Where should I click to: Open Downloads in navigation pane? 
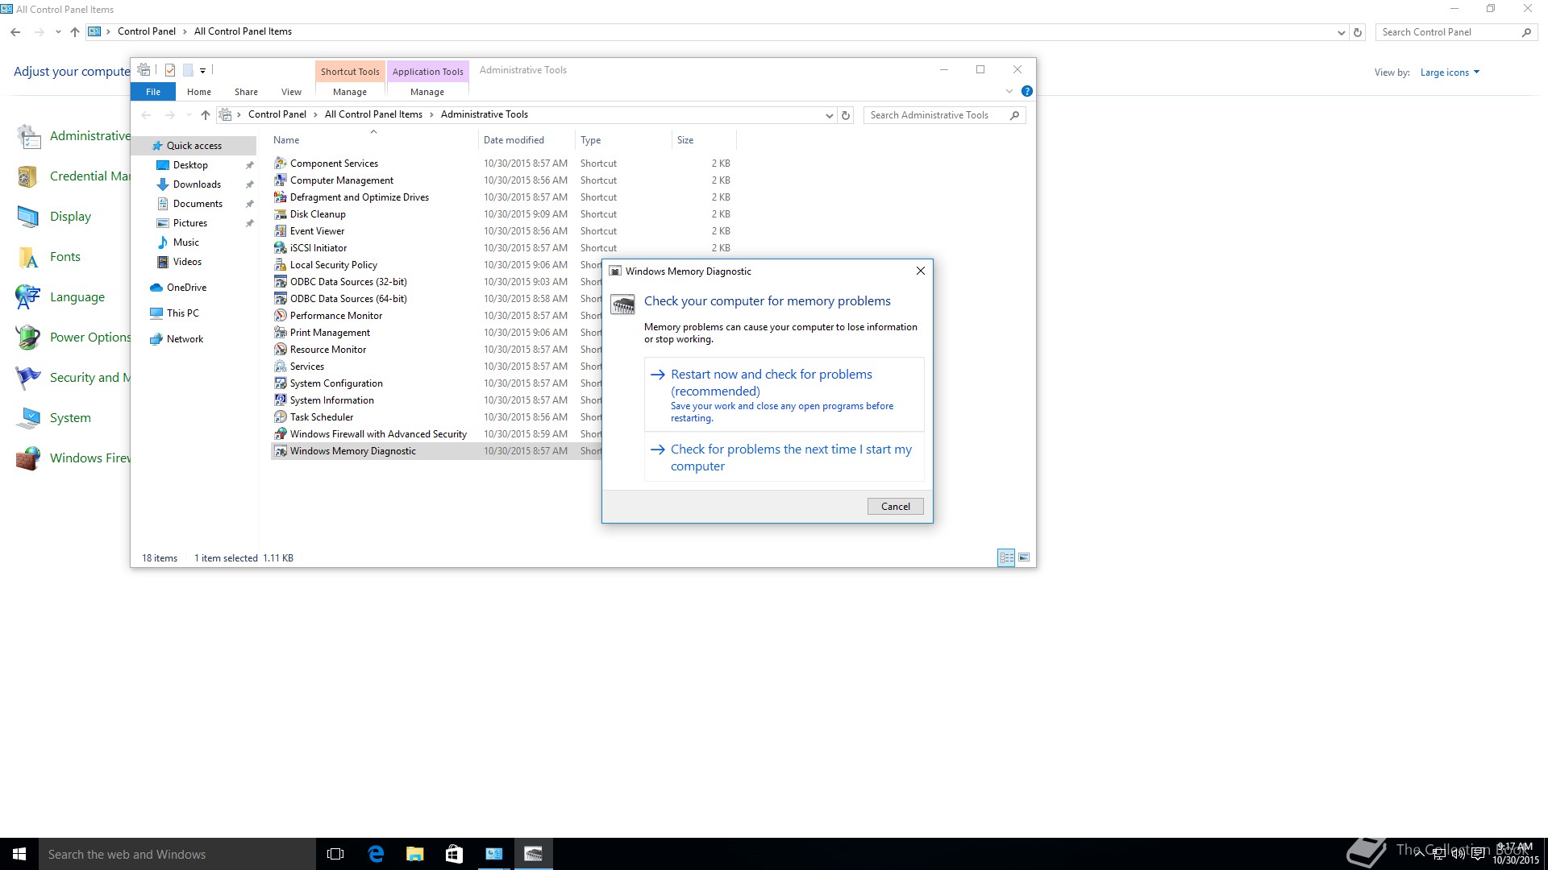pyautogui.click(x=197, y=184)
